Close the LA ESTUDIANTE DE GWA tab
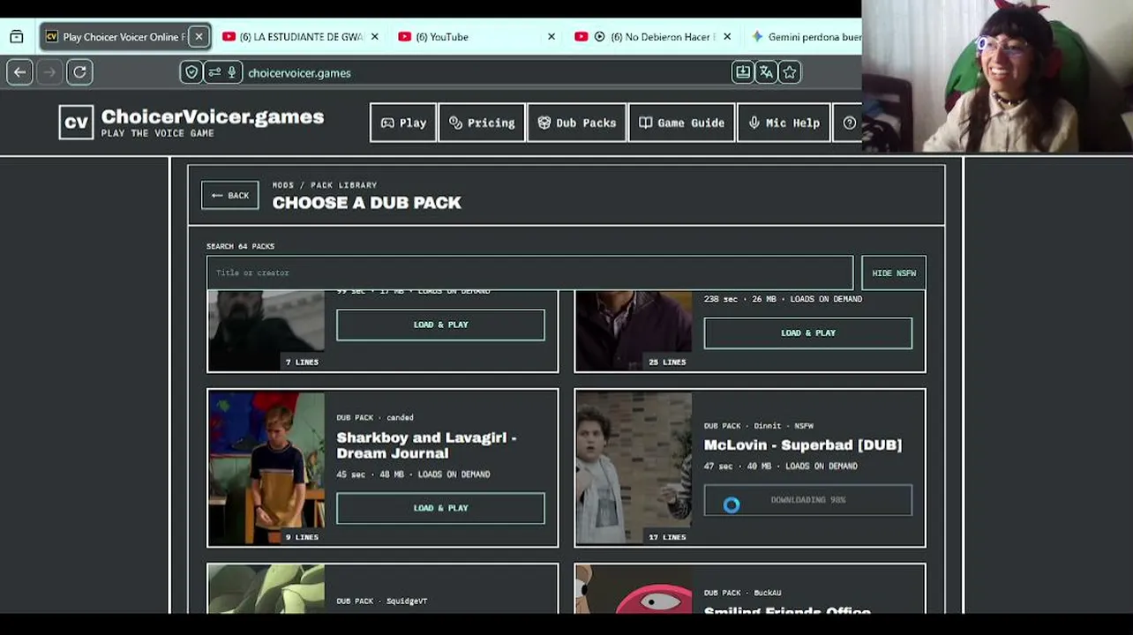 click(x=375, y=36)
